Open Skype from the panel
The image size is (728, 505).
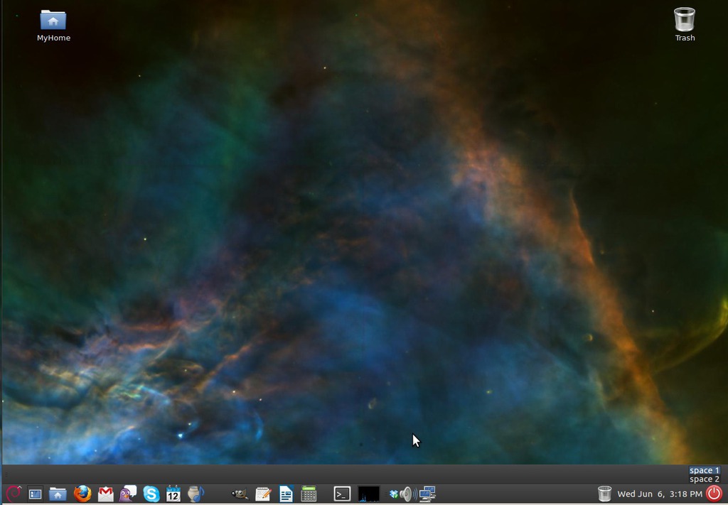tap(151, 494)
